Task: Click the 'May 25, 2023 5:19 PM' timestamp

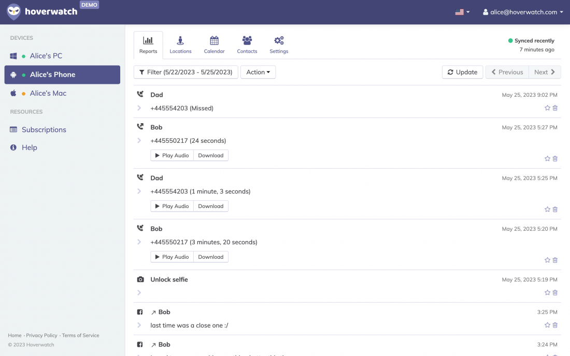Action: [x=530, y=279]
